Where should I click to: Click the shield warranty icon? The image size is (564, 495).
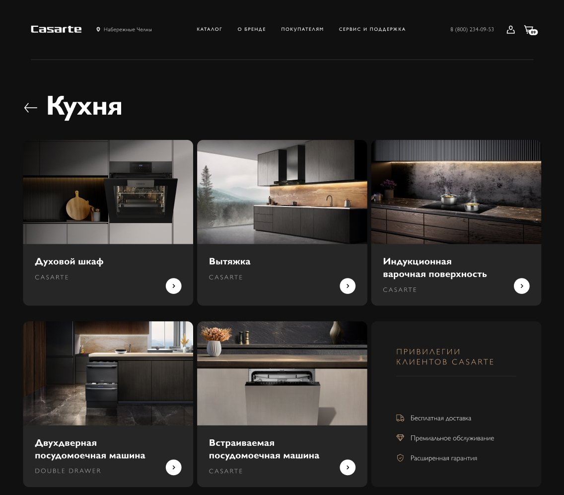point(400,458)
